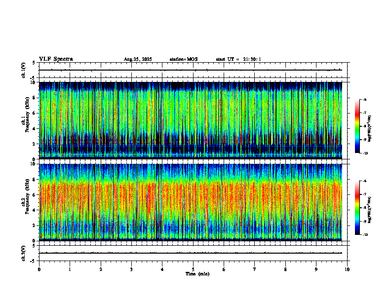Click the "6" kHz tick of ch.1 spectrogram
The image size is (391, 302).
[x=34, y=113]
